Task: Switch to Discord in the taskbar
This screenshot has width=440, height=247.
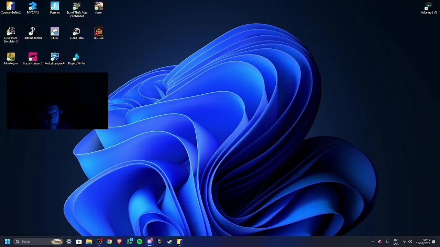Action: pyautogui.click(x=150, y=242)
